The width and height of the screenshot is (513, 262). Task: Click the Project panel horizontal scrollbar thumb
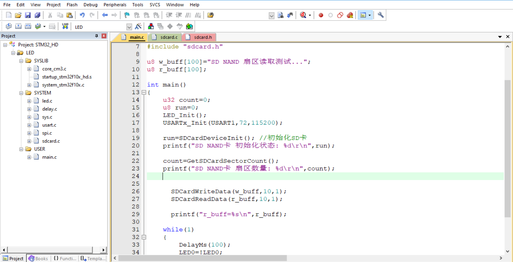tap(50, 250)
